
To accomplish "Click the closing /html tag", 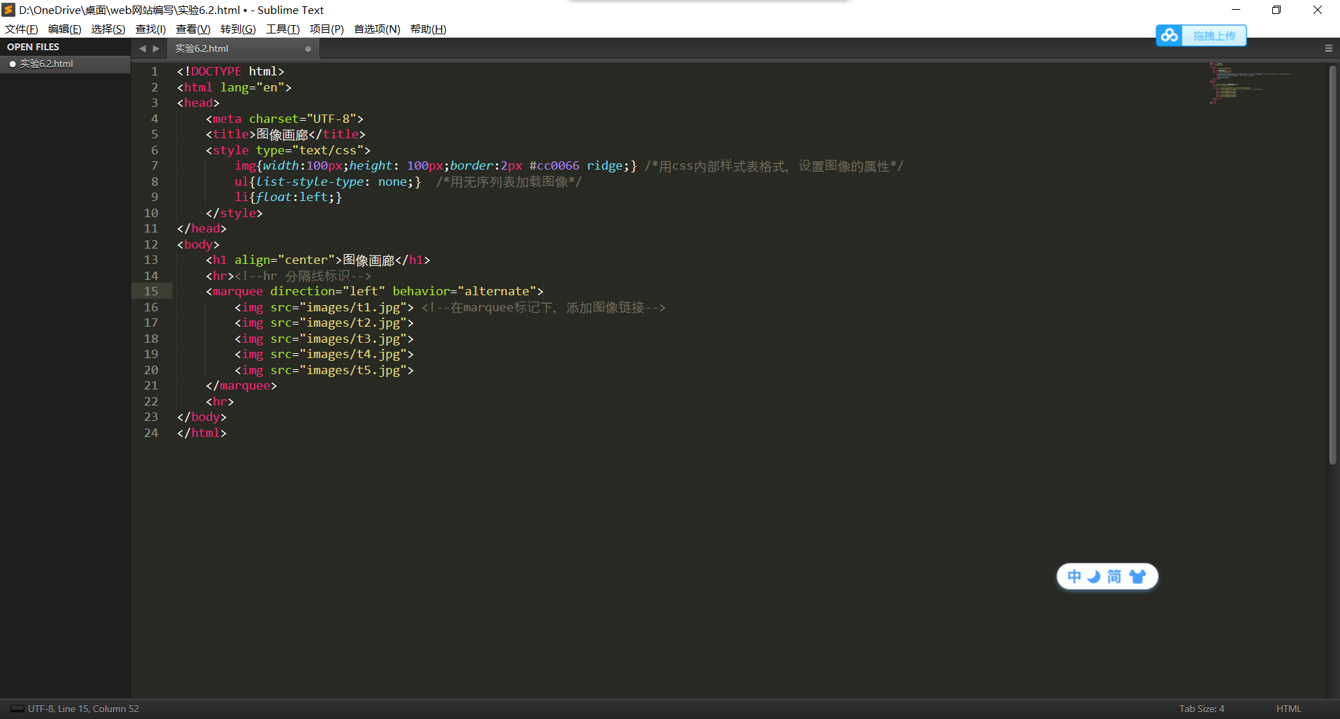I will [x=202, y=433].
